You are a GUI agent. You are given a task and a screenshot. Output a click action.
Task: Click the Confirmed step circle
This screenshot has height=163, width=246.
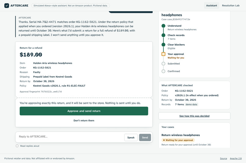tap(163, 71)
